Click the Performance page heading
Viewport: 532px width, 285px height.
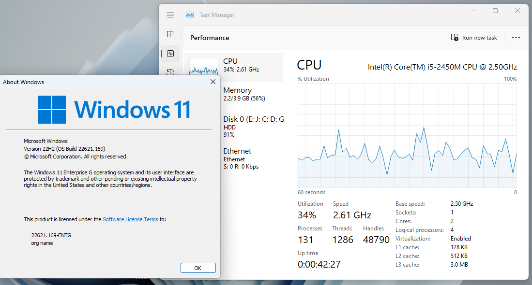pyautogui.click(x=210, y=38)
